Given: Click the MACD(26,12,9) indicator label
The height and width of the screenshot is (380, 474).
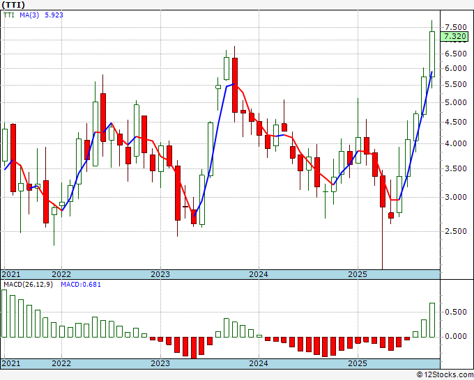Looking at the screenshot, I should [28, 285].
